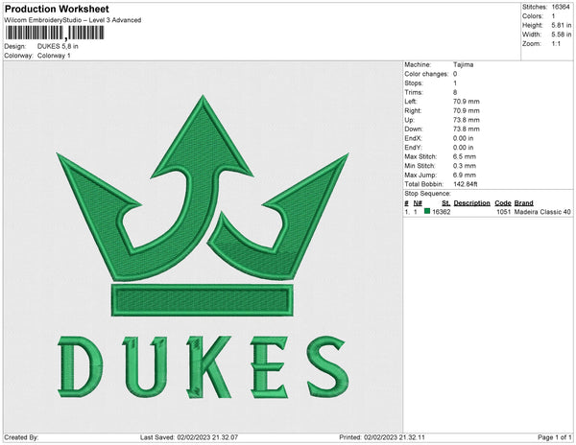The image size is (576, 445).
Task: Click the 'EndX:' label
Action: click(x=413, y=138)
